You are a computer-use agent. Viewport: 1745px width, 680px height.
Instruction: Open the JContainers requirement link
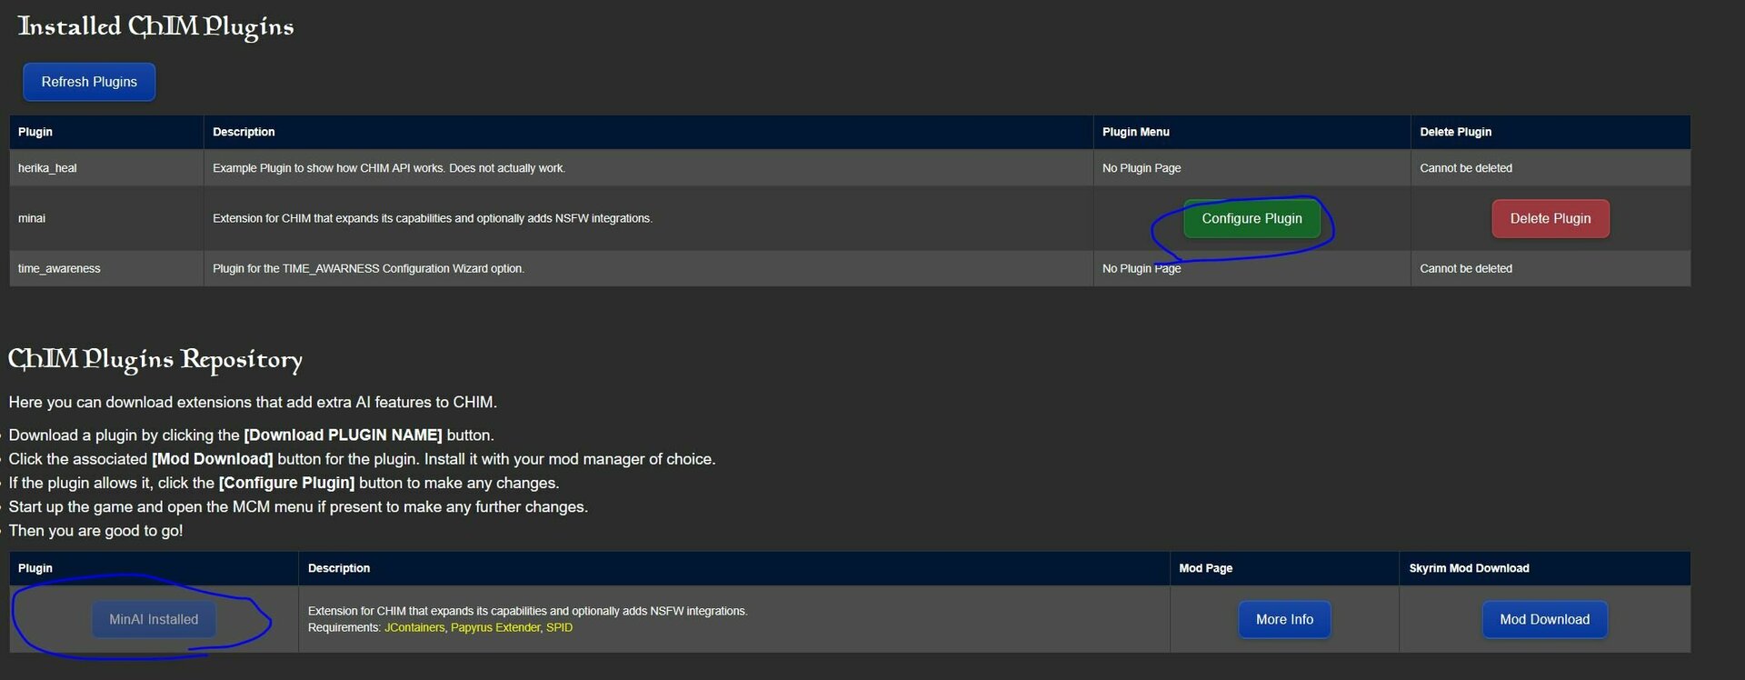click(414, 627)
